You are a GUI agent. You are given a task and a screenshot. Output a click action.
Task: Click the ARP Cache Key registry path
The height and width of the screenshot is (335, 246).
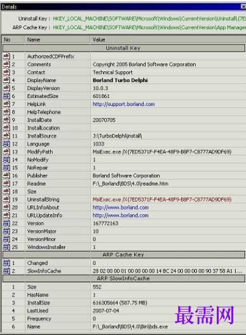149,27
